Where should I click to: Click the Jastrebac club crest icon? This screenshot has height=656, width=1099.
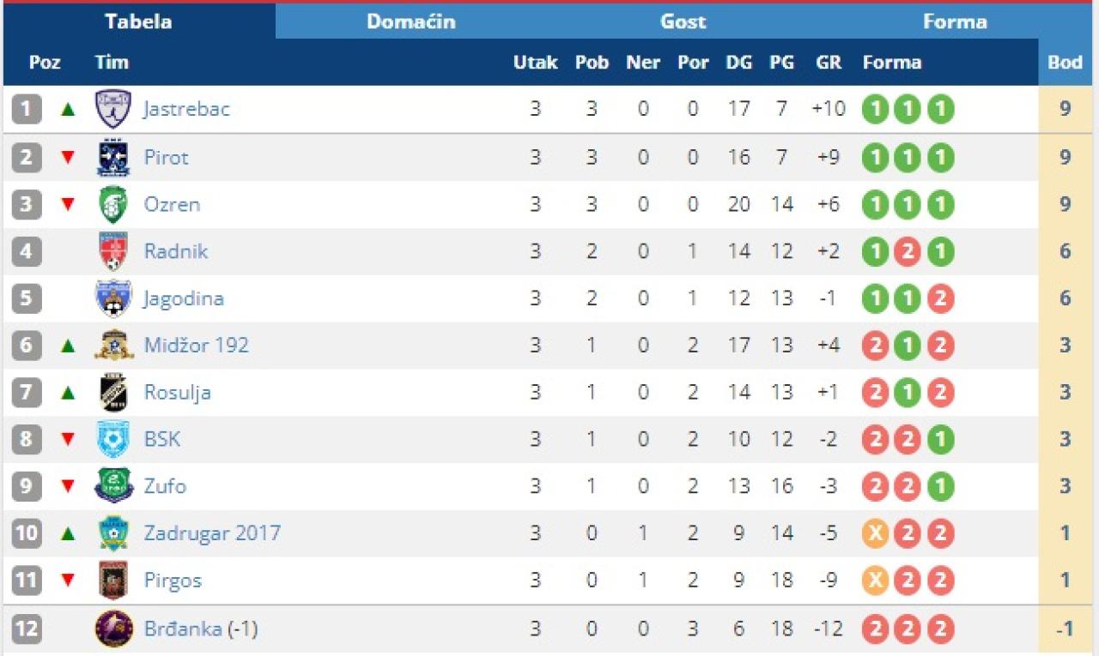112,110
